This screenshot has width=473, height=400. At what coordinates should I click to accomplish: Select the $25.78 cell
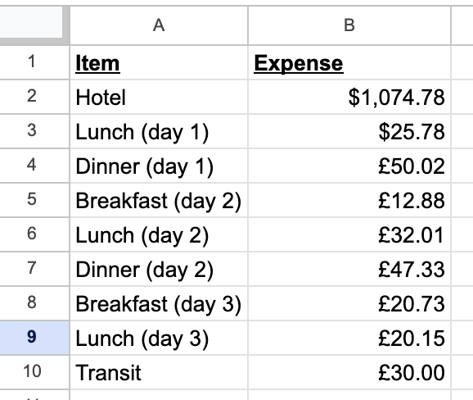(349, 131)
